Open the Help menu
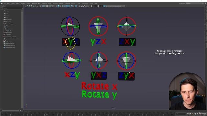 click(96, 4)
